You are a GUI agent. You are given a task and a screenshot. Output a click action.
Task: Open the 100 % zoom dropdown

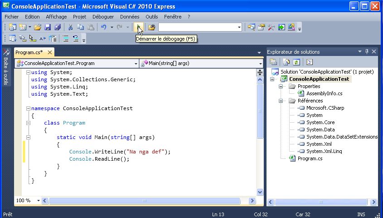pos(39,201)
